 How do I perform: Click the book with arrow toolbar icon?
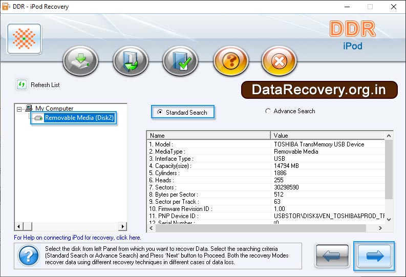pyautogui.click(x=131, y=61)
